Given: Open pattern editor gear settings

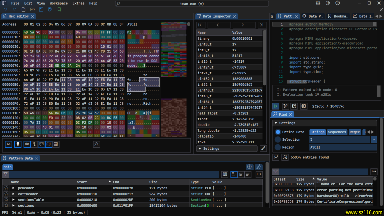Looking at the screenshot, I should tap(303, 106).
